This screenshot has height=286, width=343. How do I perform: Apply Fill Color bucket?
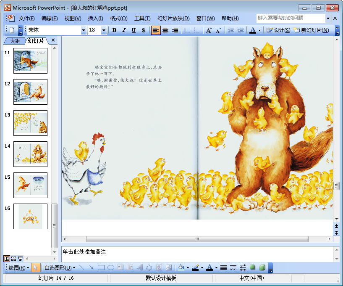[x=181, y=267]
